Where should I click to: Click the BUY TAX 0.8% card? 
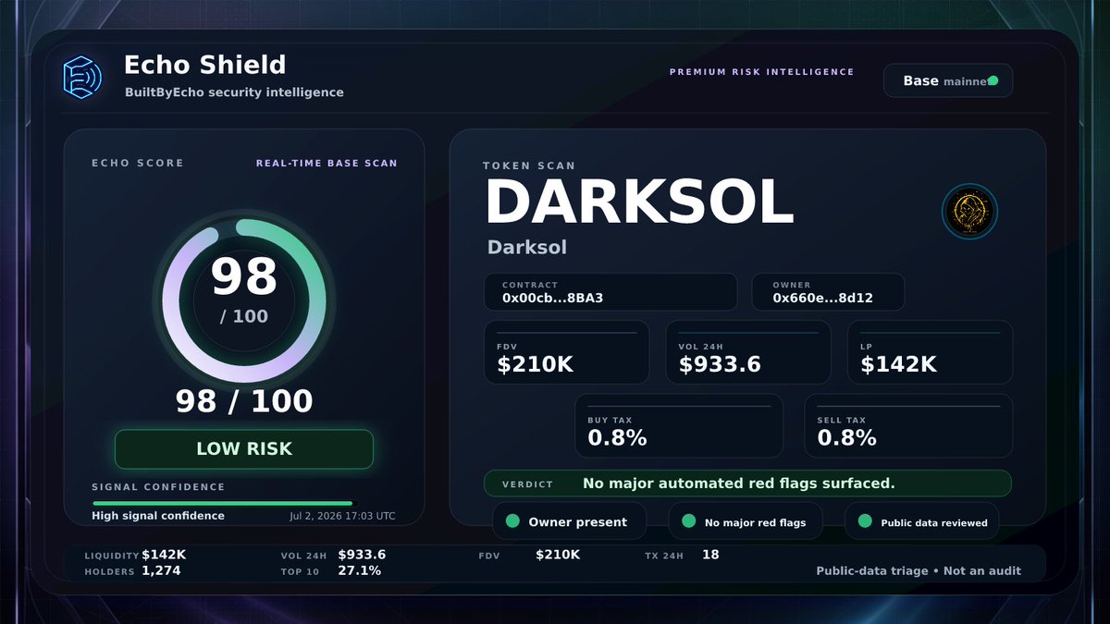click(x=679, y=425)
